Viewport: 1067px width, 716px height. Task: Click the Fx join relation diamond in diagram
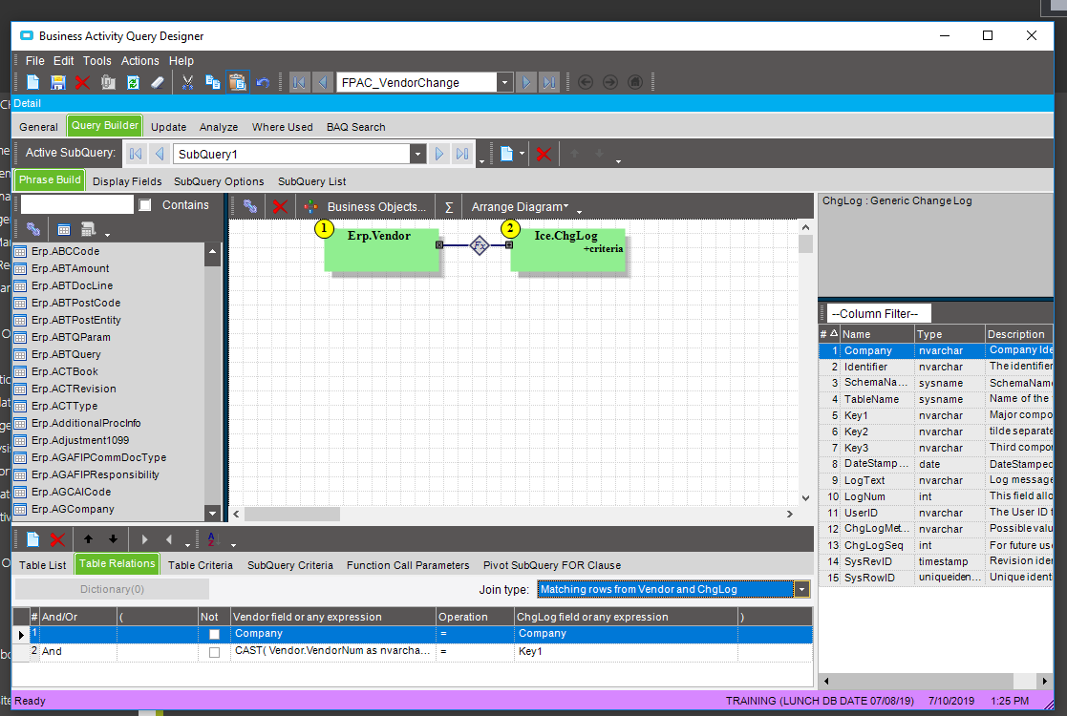click(x=480, y=245)
